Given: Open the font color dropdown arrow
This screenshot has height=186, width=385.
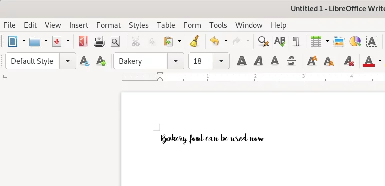Looking at the screenshot, I should 380,61.
